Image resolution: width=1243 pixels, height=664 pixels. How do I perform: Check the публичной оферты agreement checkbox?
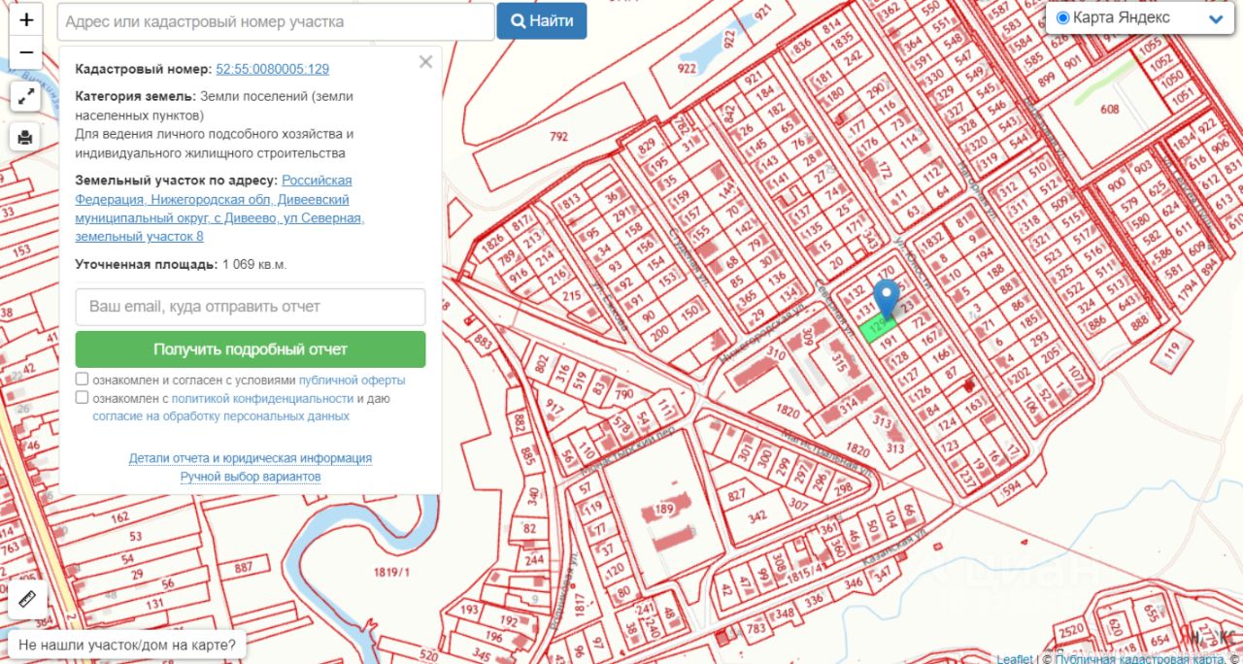tap(83, 380)
